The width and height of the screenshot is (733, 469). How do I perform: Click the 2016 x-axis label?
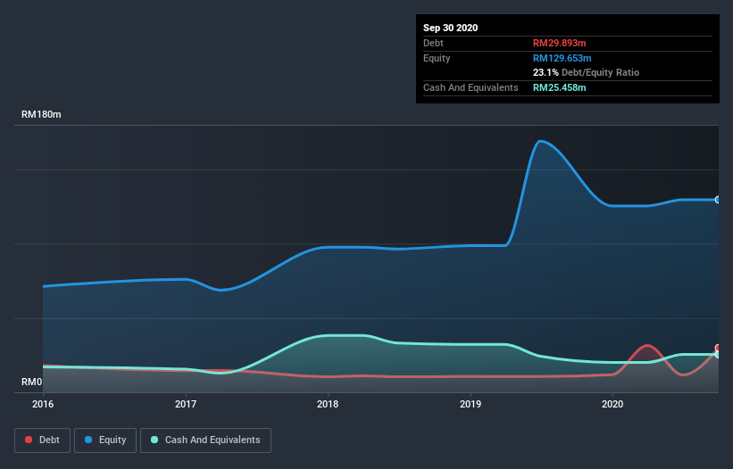point(43,404)
